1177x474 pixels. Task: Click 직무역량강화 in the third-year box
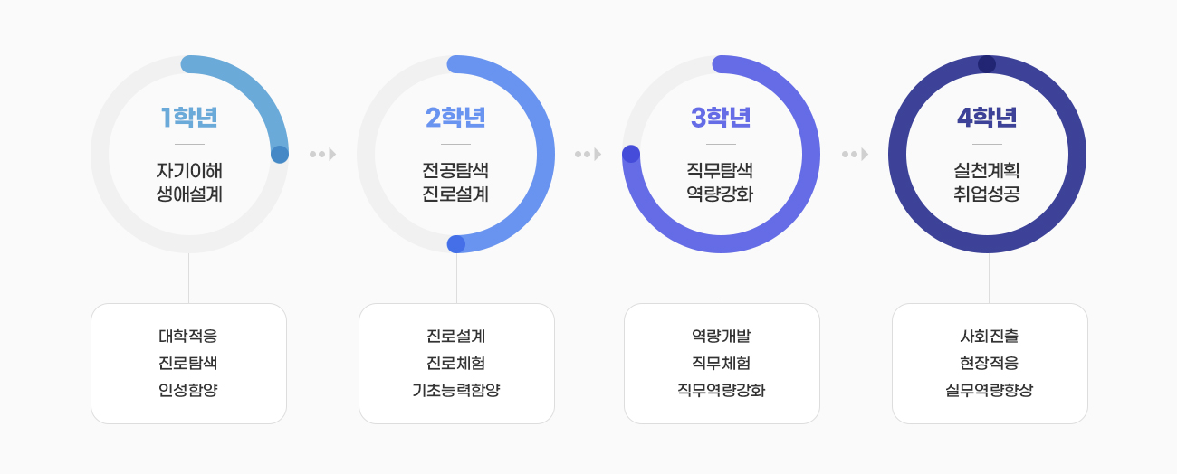722,391
